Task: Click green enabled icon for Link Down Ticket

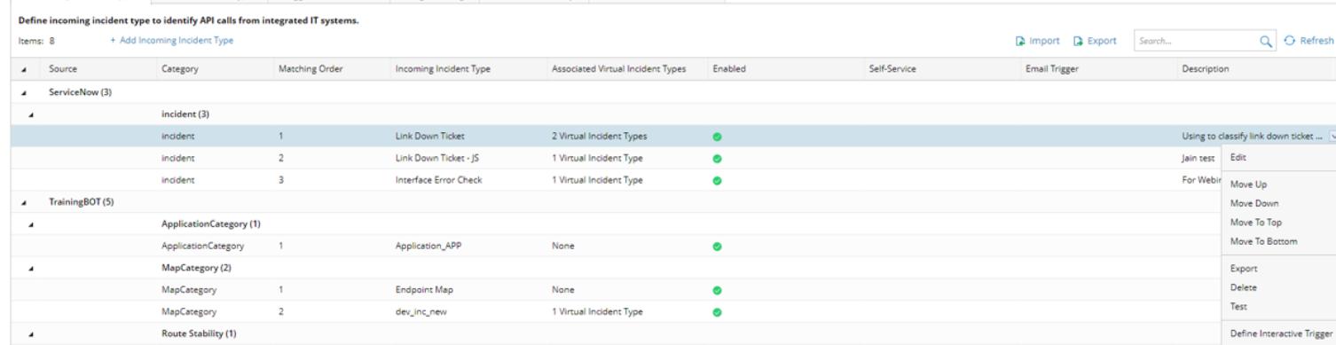Action: point(717,136)
